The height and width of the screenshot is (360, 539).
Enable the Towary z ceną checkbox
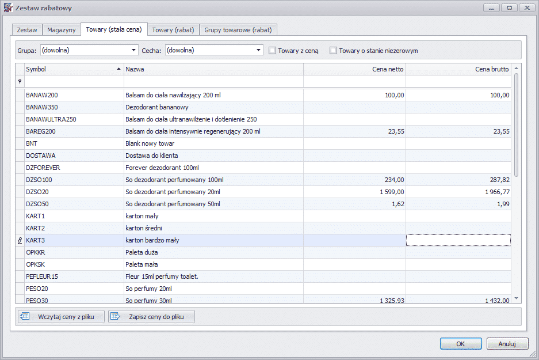(272, 51)
